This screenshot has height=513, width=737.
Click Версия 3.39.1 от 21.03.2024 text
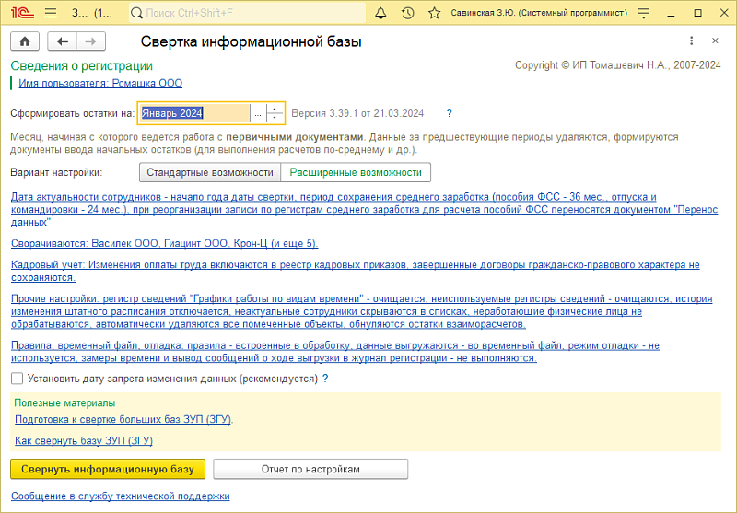click(x=357, y=113)
